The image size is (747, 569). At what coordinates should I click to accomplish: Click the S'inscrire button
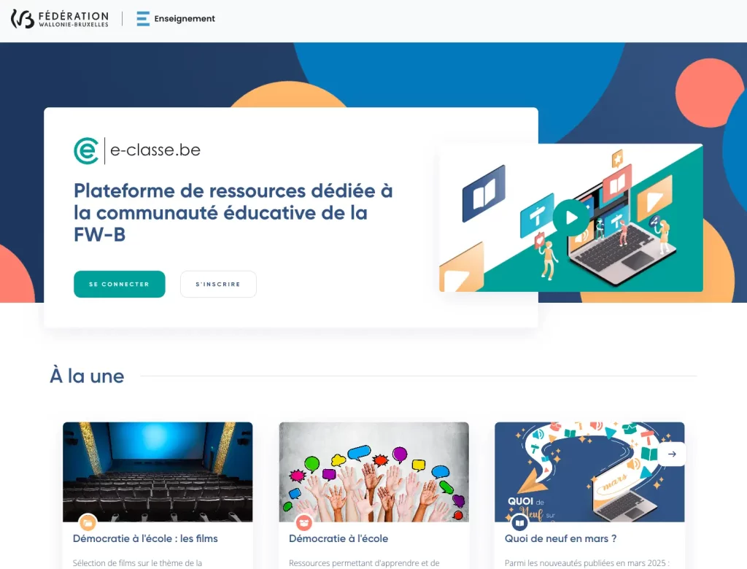click(218, 284)
